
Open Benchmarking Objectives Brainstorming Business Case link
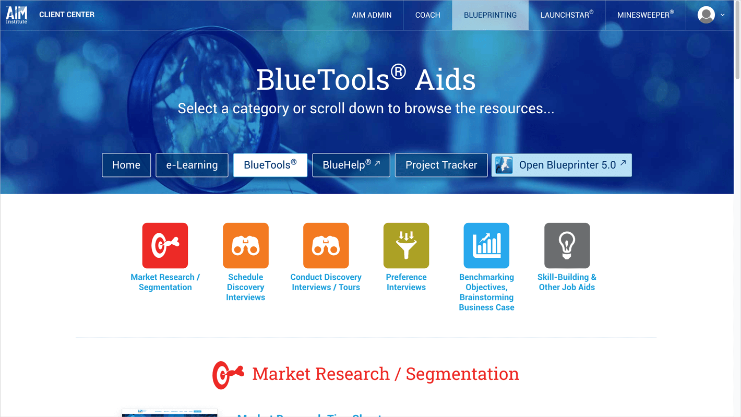tap(486, 292)
